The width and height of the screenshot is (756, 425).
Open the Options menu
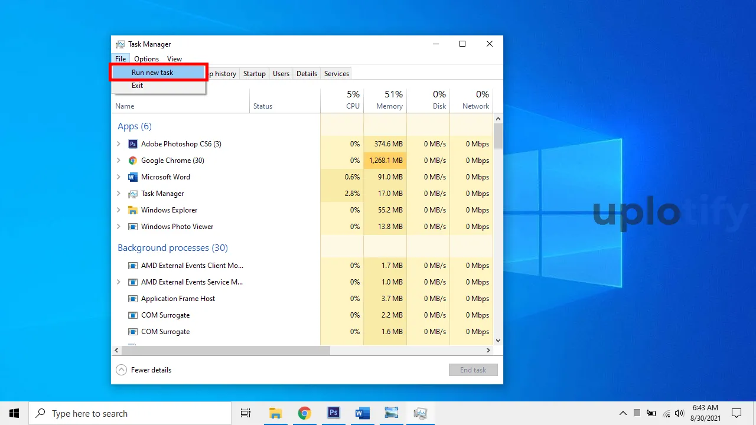coord(146,59)
